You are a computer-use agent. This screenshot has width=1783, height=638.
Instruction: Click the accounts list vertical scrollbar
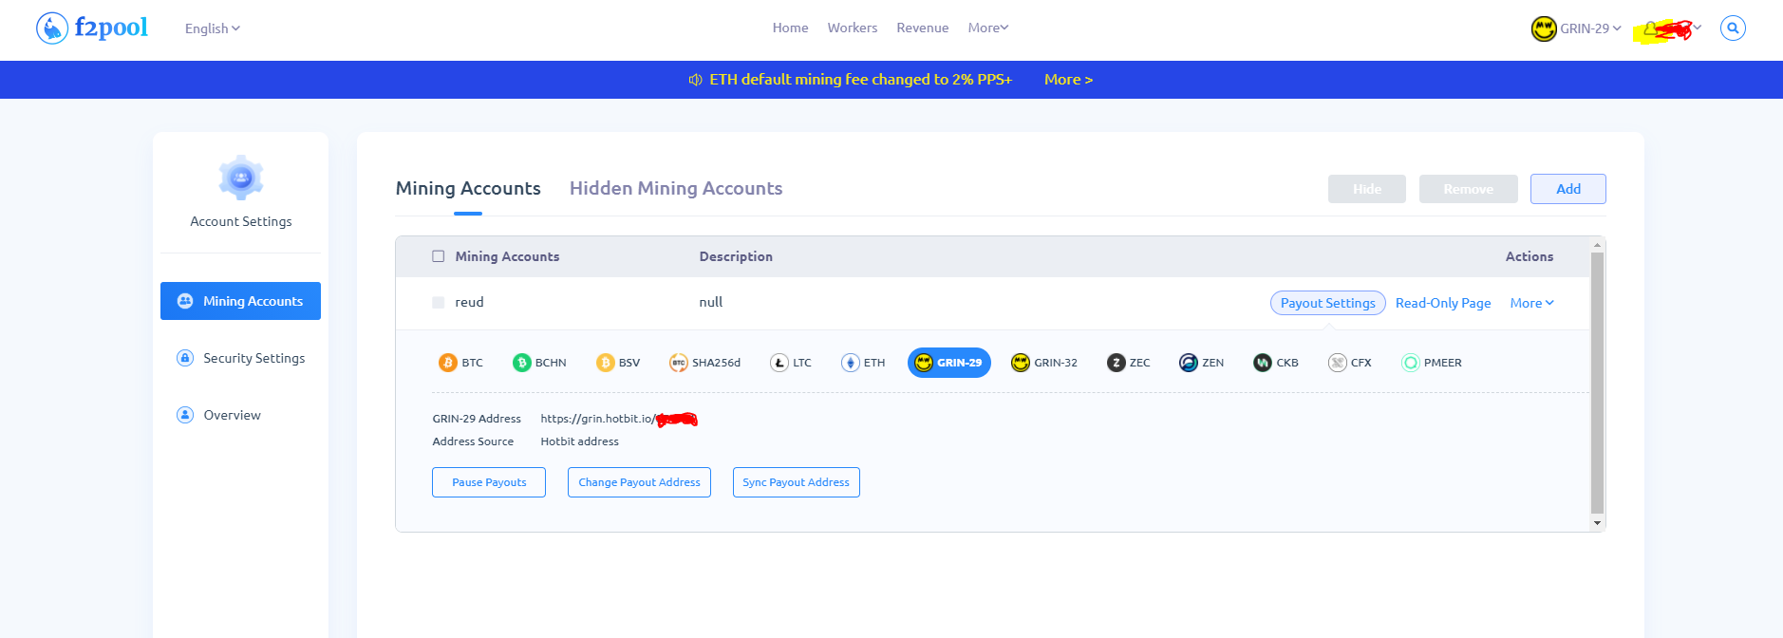point(1597,380)
